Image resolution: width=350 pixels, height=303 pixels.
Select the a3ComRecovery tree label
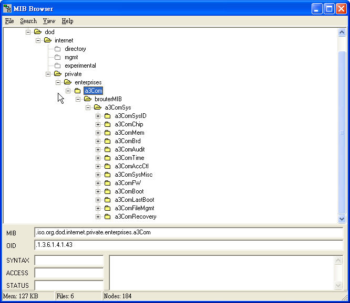[x=136, y=217]
